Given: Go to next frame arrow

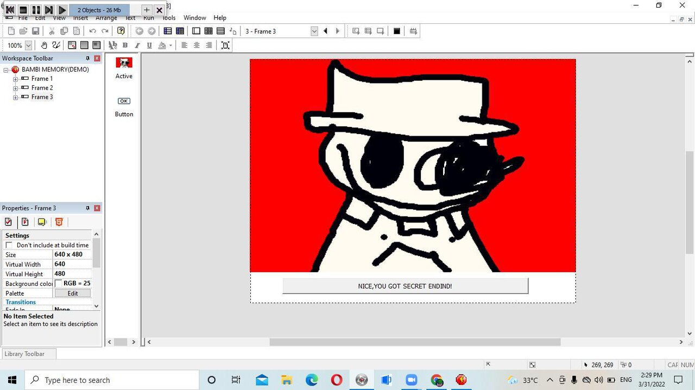Looking at the screenshot, I should click(338, 31).
